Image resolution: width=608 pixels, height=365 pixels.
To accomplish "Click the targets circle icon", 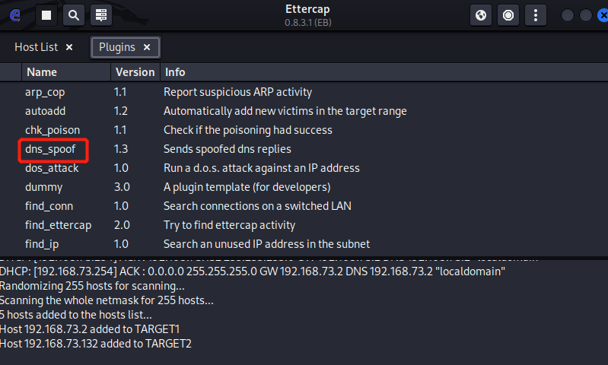I will [x=508, y=14].
